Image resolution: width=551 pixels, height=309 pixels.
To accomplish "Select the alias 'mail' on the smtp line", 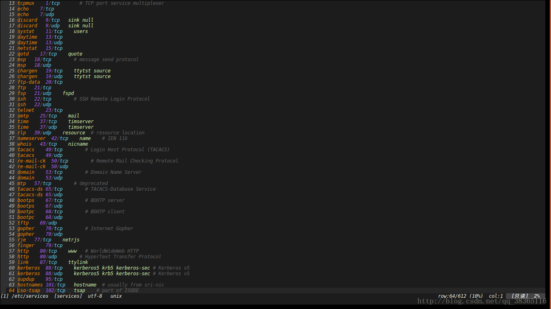I will click(74, 116).
